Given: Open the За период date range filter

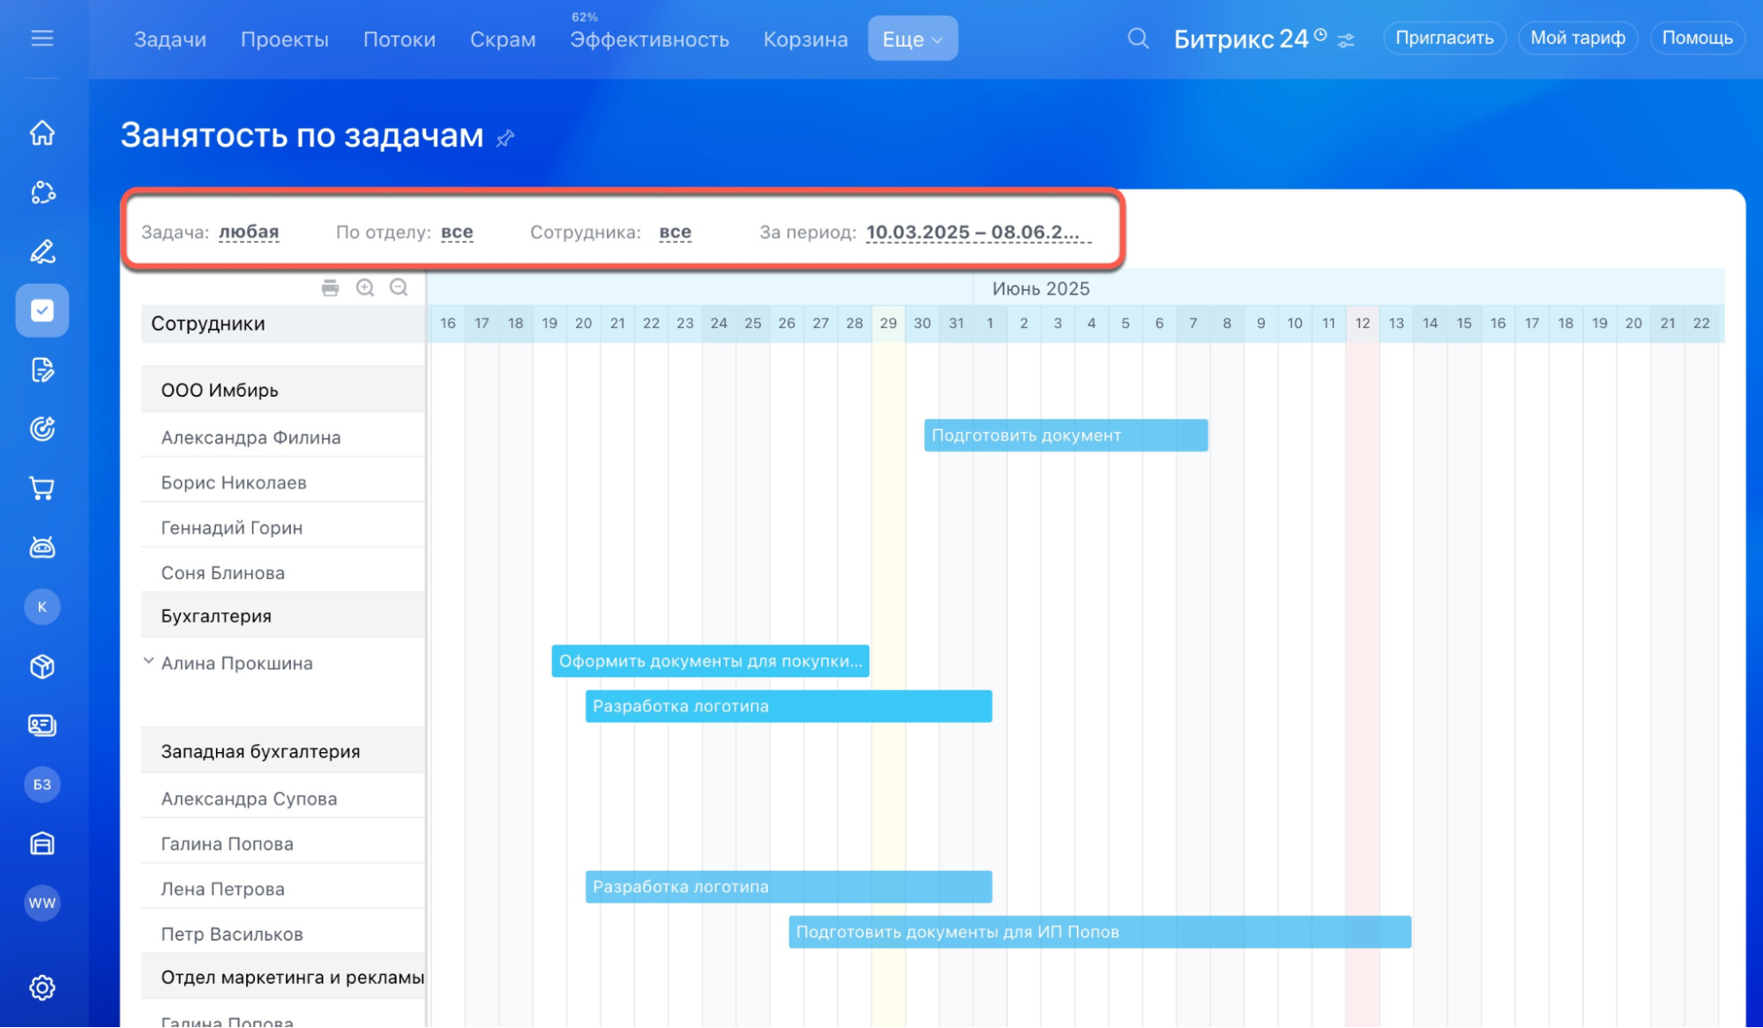Looking at the screenshot, I should pos(972,232).
